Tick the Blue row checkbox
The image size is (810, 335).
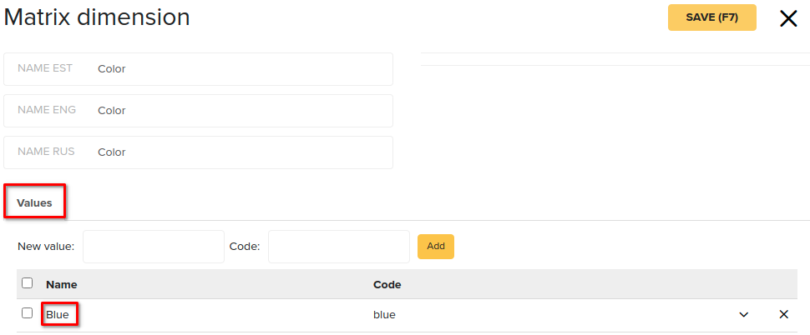[27, 312]
